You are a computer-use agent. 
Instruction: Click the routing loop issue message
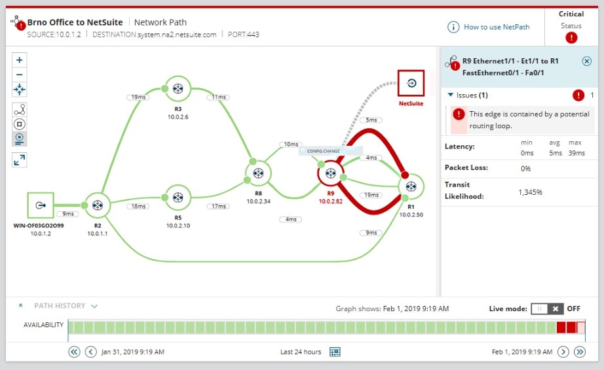(529, 120)
